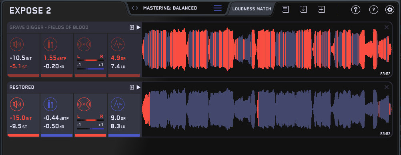Toggle the F filter button on Grave Digger track
Image resolution: width=401 pixels, height=155 pixels.
pyautogui.click(x=132, y=28)
